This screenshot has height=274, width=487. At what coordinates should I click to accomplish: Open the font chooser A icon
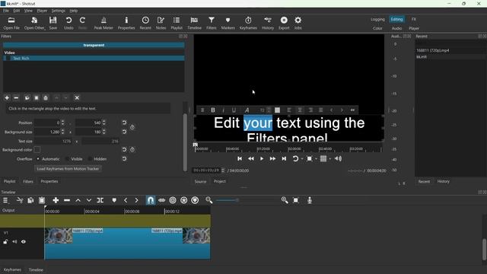(247, 110)
